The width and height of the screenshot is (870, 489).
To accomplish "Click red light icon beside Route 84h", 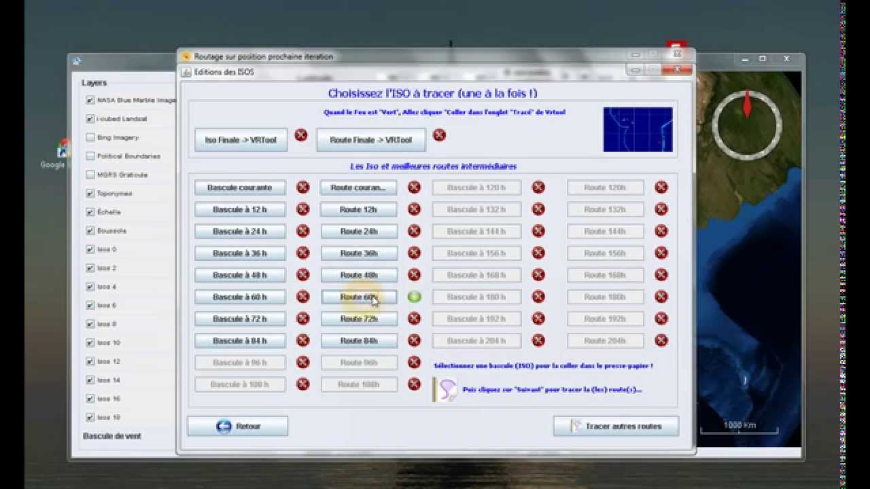I will tap(414, 340).
